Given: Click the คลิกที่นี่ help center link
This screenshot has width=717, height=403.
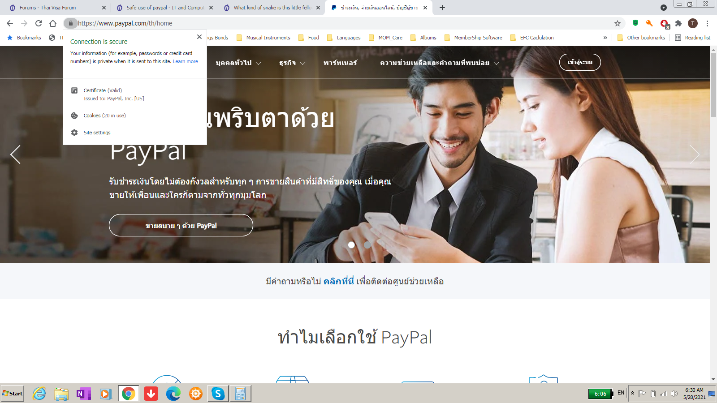Looking at the screenshot, I should point(338,281).
